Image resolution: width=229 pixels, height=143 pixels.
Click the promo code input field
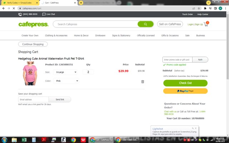pyautogui.click(x=177, y=60)
